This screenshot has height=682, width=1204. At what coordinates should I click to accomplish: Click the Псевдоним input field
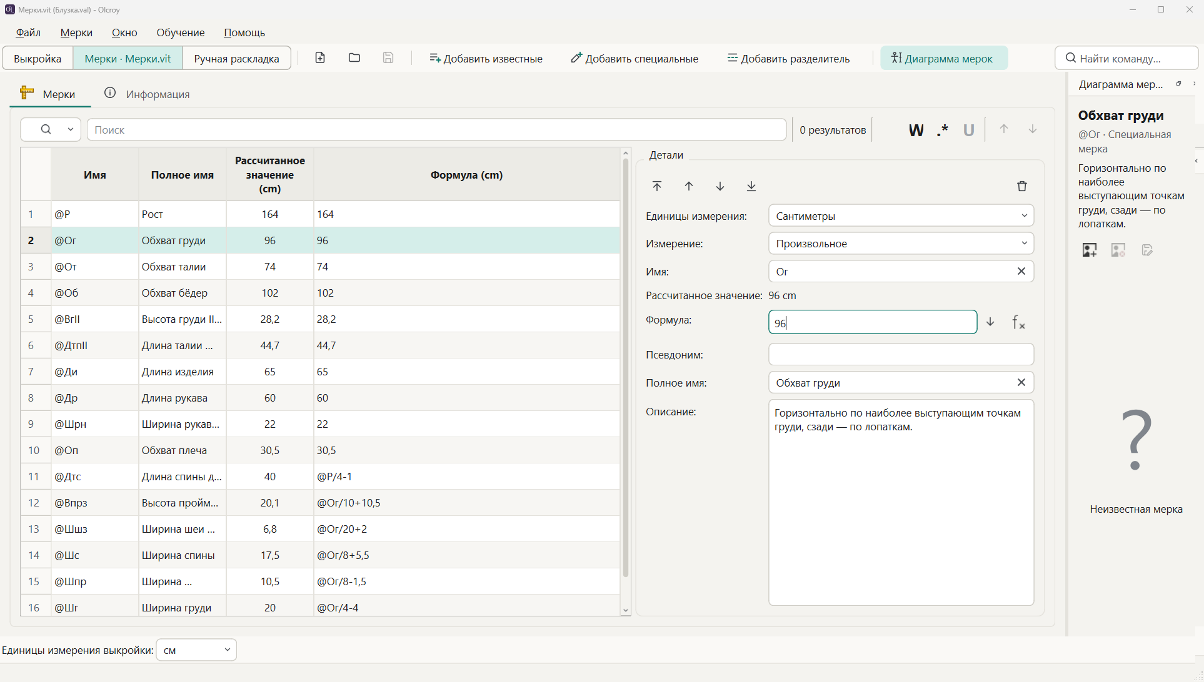click(901, 355)
